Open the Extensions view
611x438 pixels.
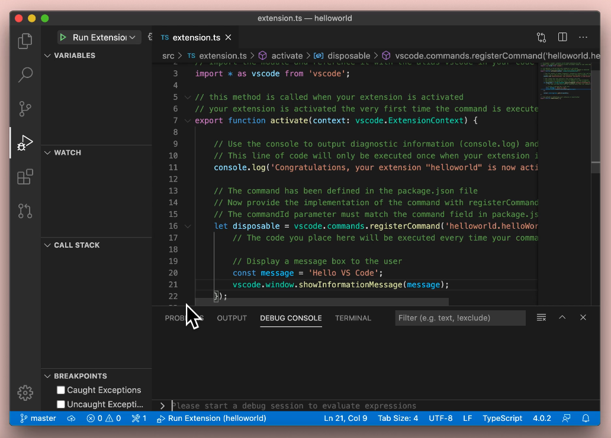25,177
